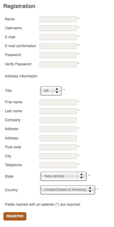
Task: Focus the Telephone text box
Action: [x=58, y=165]
